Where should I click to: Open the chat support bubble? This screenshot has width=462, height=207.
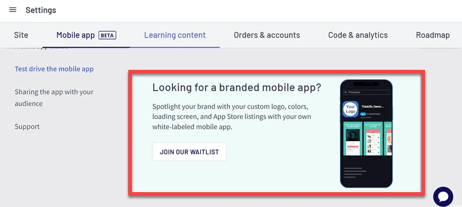pyautogui.click(x=443, y=196)
